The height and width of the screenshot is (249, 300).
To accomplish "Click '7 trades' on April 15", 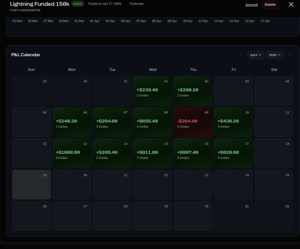I will [142, 158].
